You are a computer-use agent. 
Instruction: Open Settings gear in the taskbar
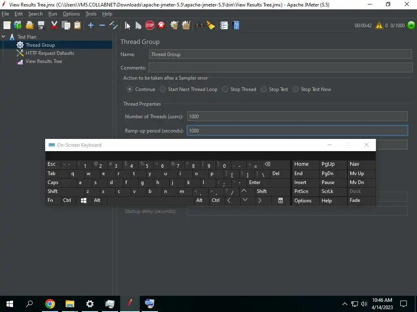90,304
